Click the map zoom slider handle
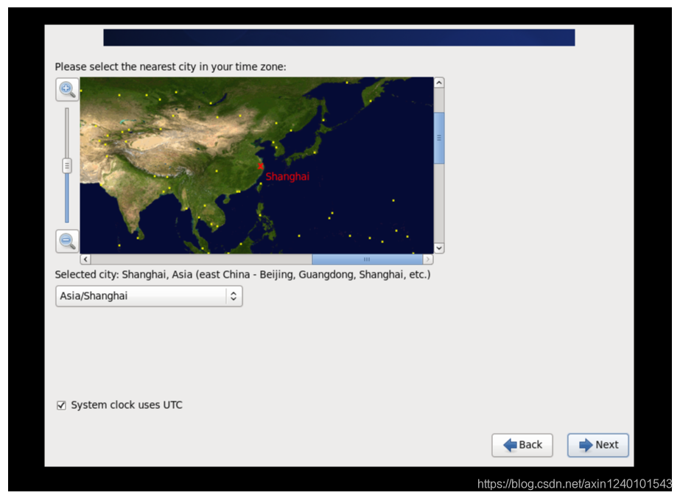This screenshot has height=498, width=680. (67, 165)
